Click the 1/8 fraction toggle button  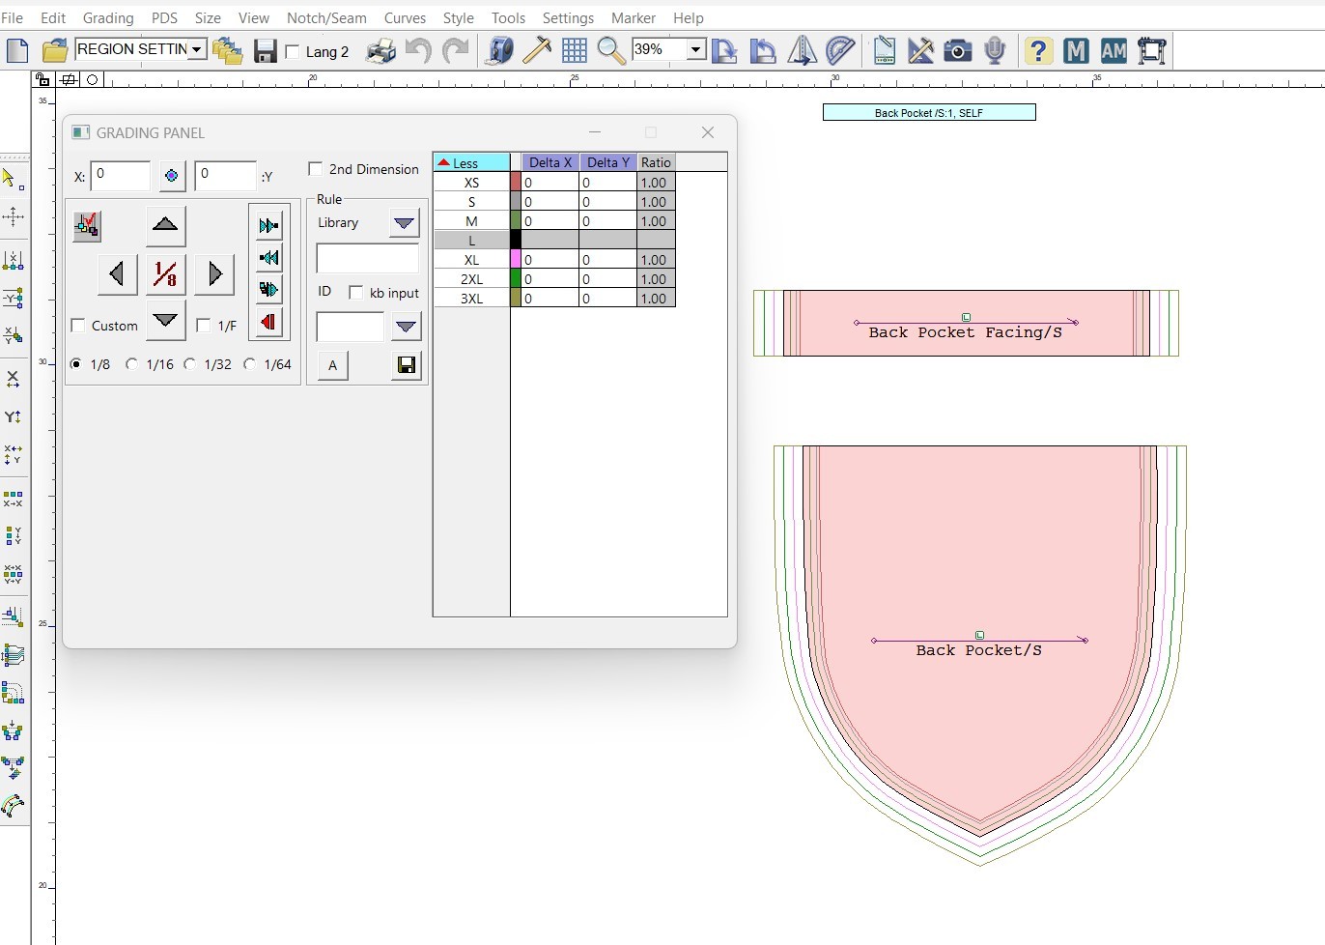[x=165, y=274]
